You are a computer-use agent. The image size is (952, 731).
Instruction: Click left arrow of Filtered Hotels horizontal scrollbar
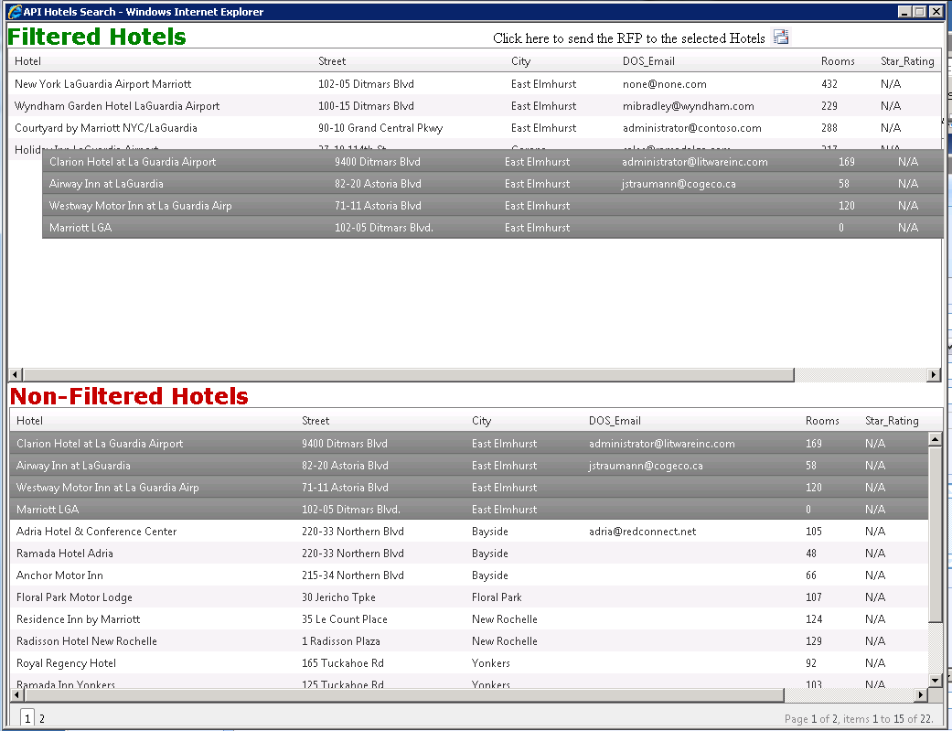pos(16,375)
